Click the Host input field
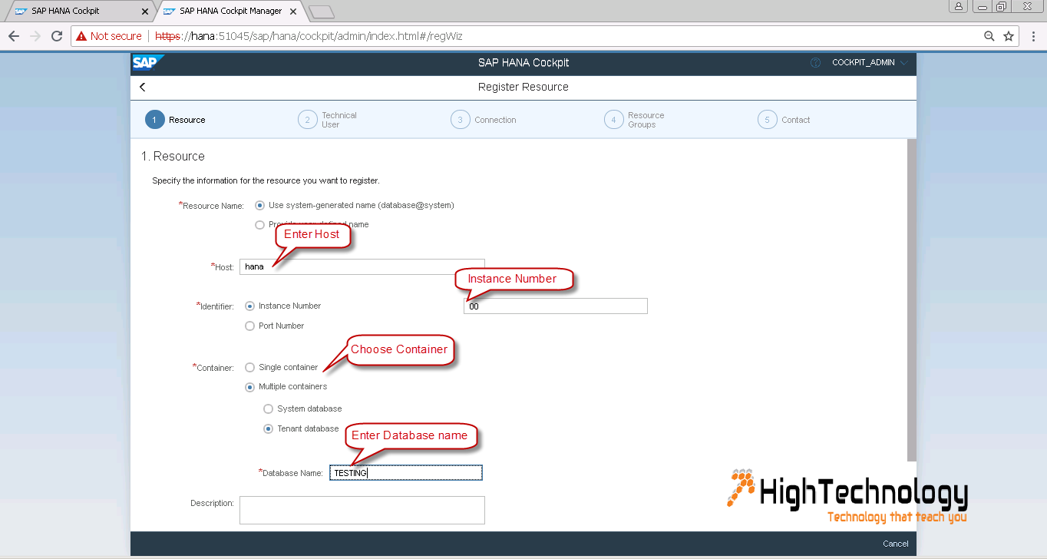Image resolution: width=1047 pixels, height=559 pixels. [x=362, y=266]
